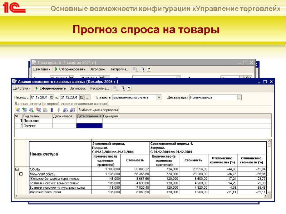Click Настройка in the toolbar
The image size is (286, 214).
99,88
